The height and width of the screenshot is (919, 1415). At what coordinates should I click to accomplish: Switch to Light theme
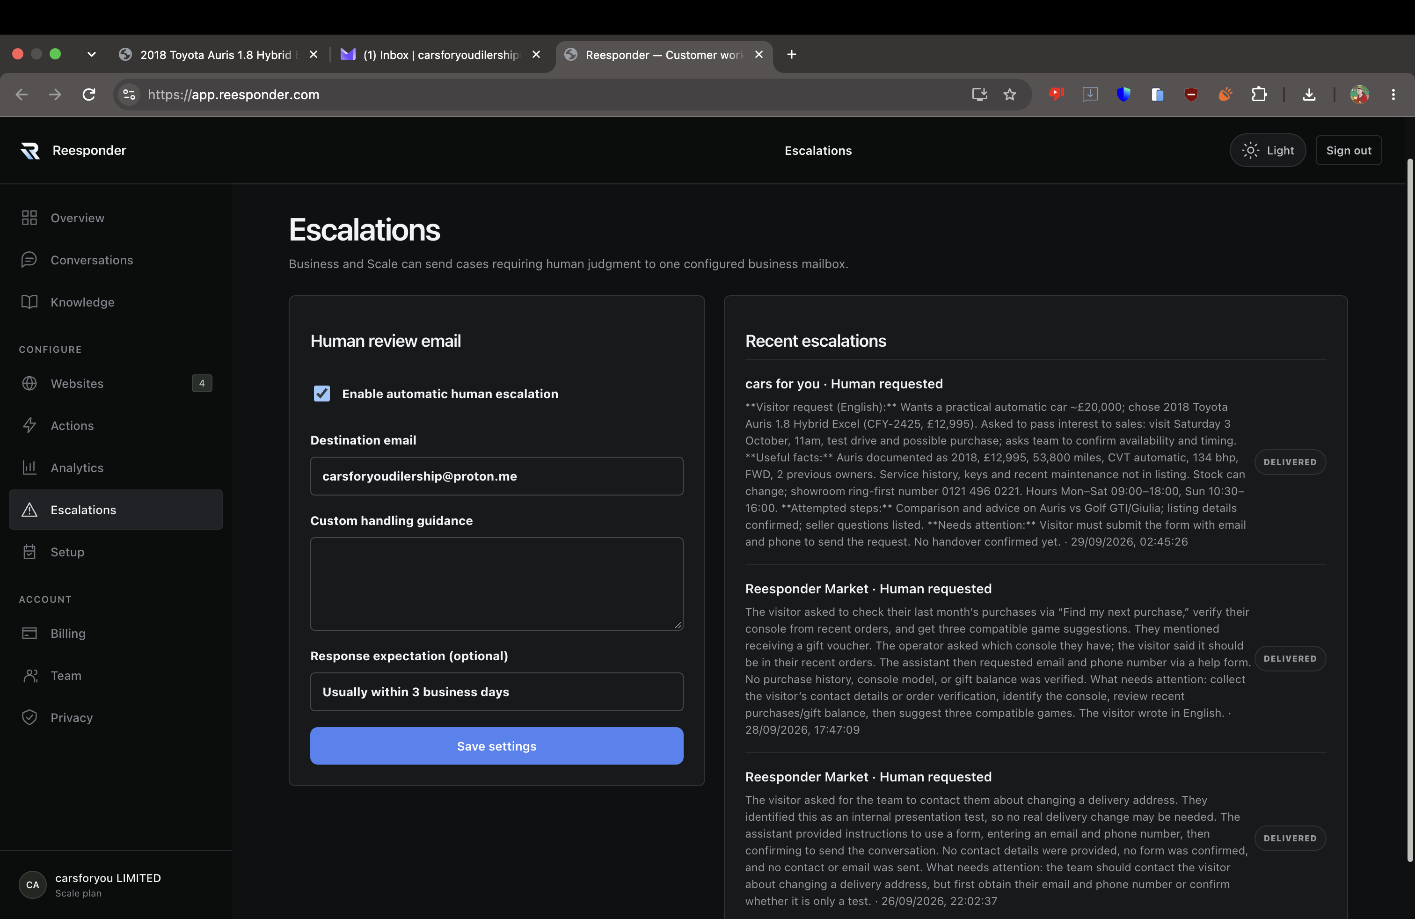(1268, 150)
